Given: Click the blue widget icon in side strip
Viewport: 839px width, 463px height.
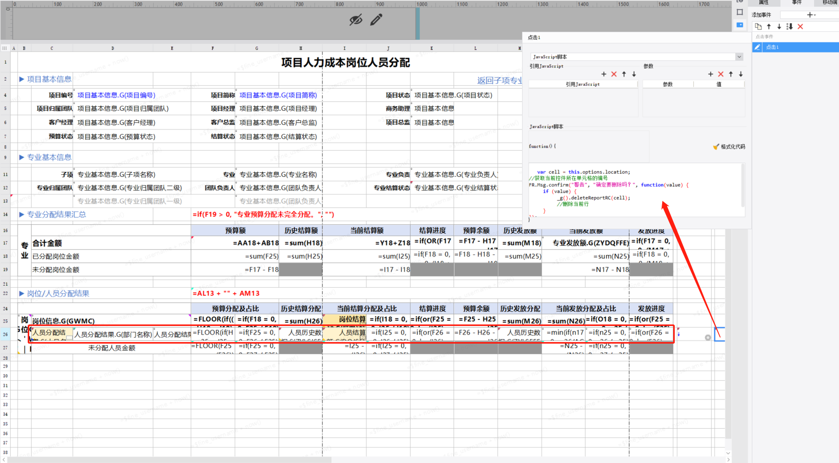Looking at the screenshot, I should click(x=740, y=25).
